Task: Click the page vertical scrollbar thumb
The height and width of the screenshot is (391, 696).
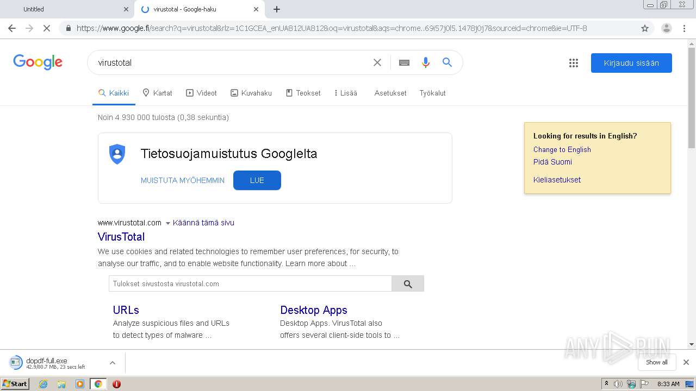Action: click(692, 97)
